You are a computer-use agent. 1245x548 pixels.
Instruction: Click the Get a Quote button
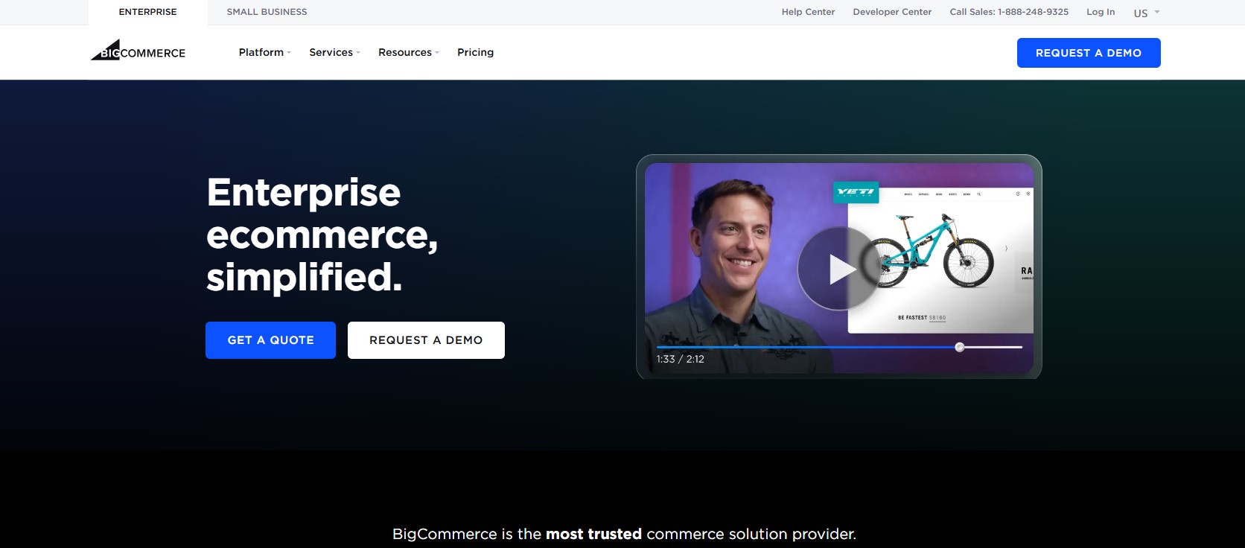coord(270,340)
